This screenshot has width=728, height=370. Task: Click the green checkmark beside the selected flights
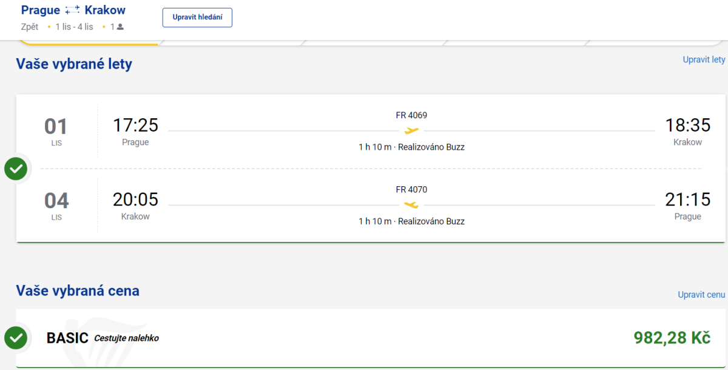[16, 169]
